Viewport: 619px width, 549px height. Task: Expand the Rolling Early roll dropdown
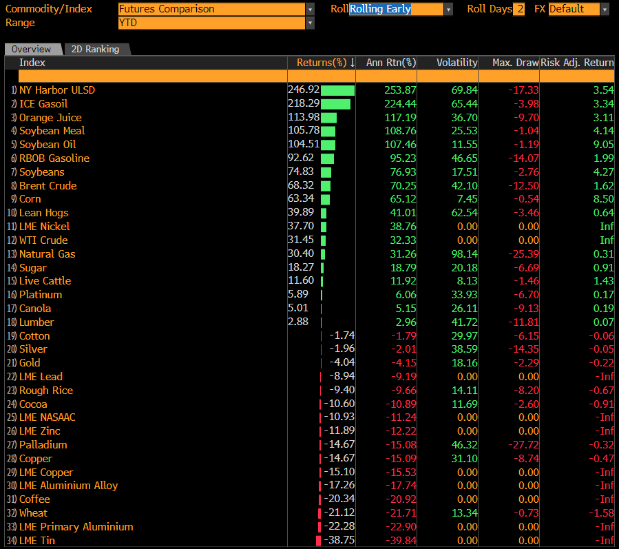click(x=449, y=9)
